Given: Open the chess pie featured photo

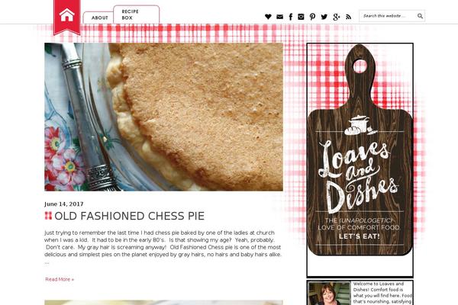Looking at the screenshot, I should click(x=163, y=117).
